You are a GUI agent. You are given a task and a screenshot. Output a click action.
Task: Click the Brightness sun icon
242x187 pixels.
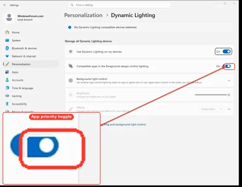[71, 95]
